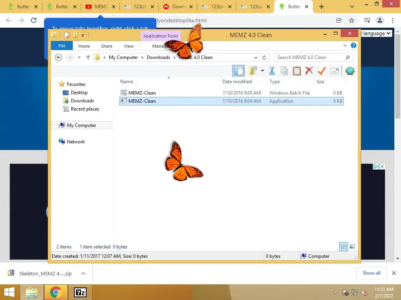Expand breadcrumb arrow after My Computer

click(x=143, y=57)
